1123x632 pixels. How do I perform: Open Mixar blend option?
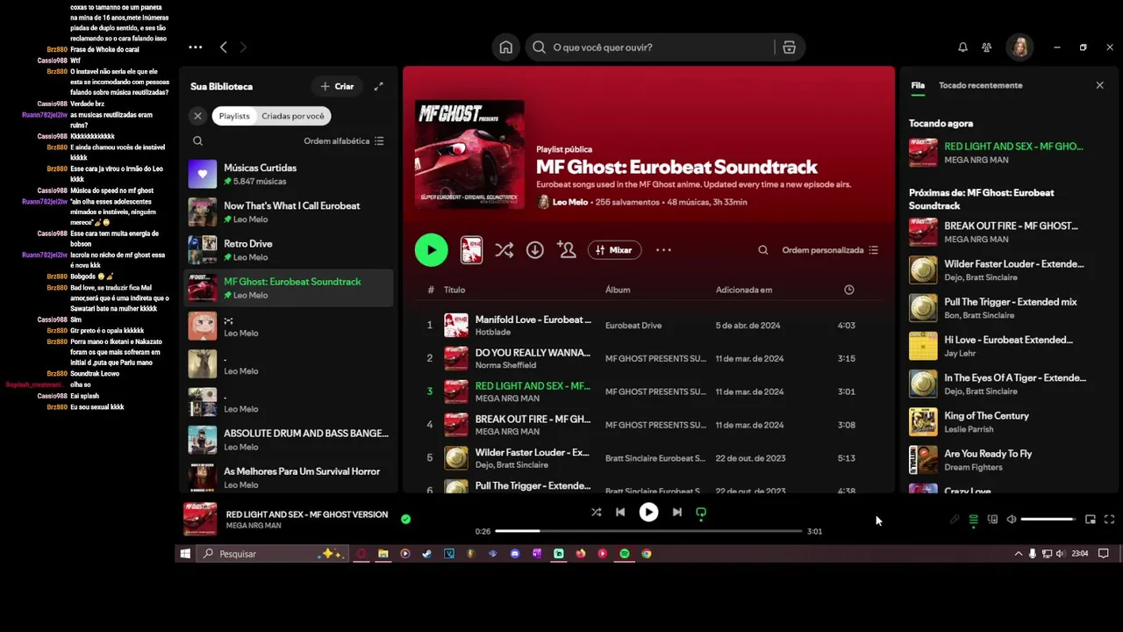pyautogui.click(x=614, y=250)
